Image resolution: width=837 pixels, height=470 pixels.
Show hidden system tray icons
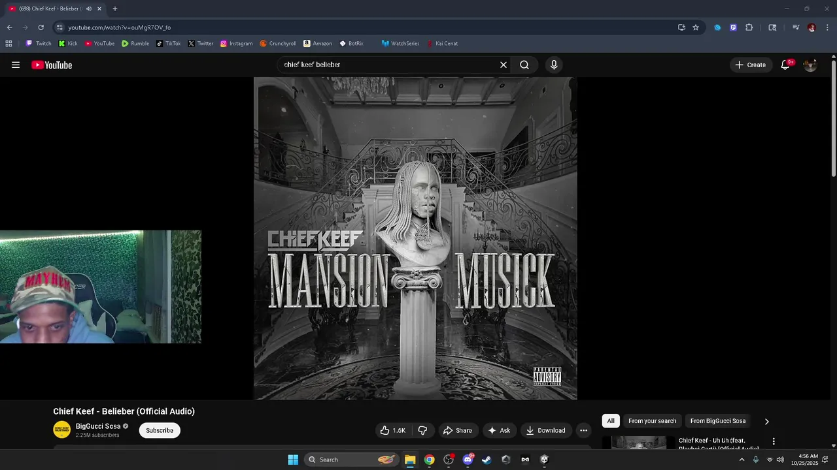tap(742, 460)
